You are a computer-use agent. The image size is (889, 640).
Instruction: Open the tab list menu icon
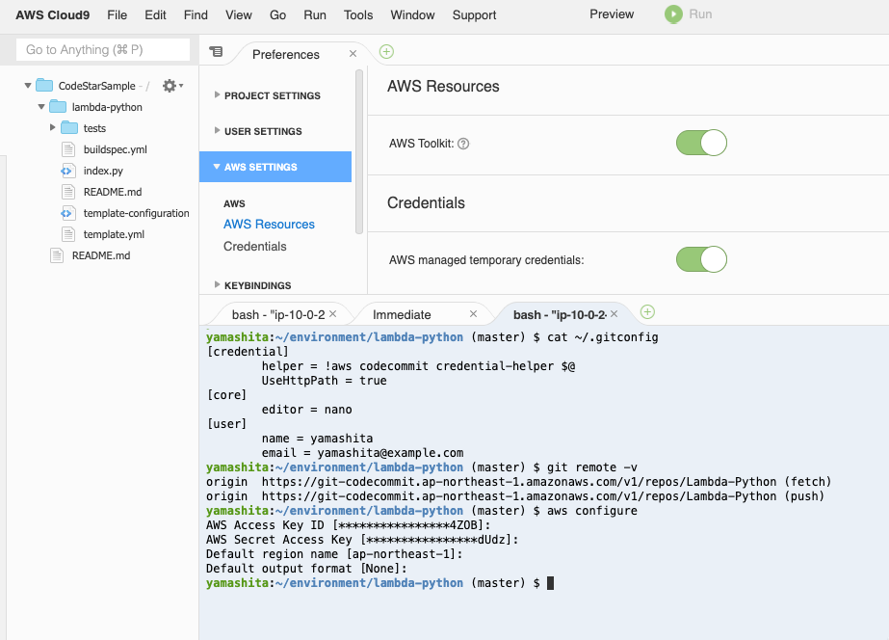[x=216, y=52]
